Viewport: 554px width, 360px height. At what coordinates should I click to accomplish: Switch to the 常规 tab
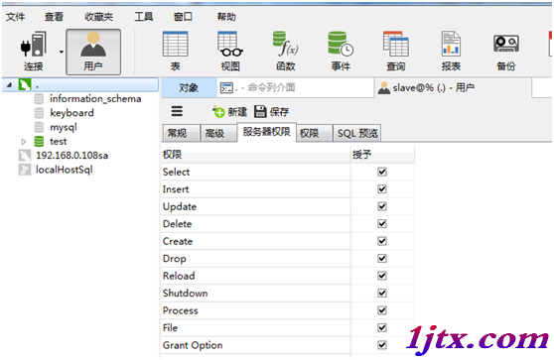(182, 134)
